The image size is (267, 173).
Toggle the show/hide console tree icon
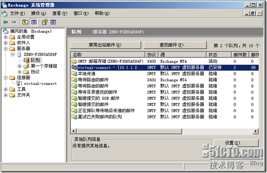click(34, 22)
